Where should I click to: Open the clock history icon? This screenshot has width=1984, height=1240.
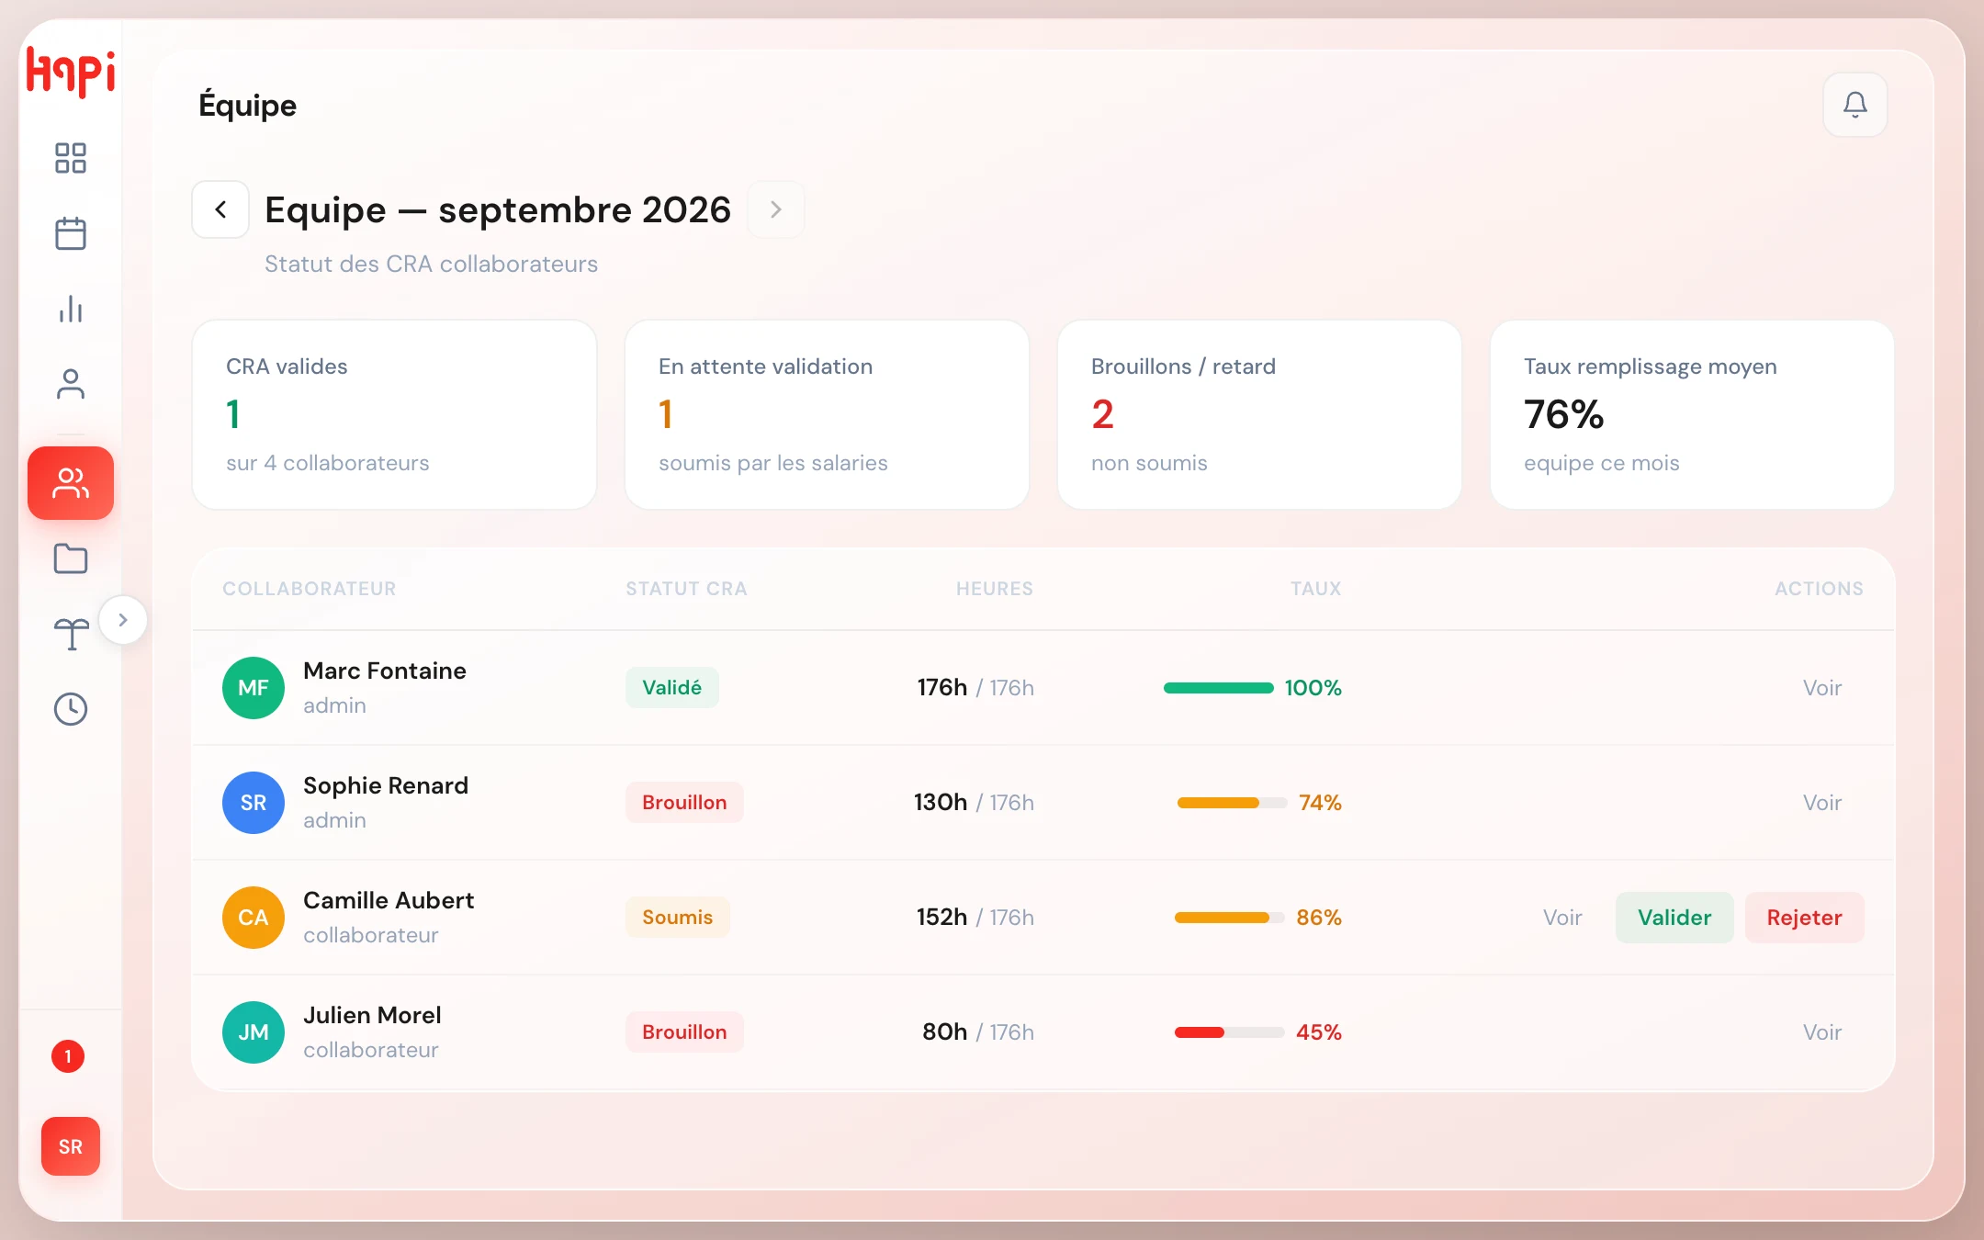pyautogui.click(x=71, y=709)
